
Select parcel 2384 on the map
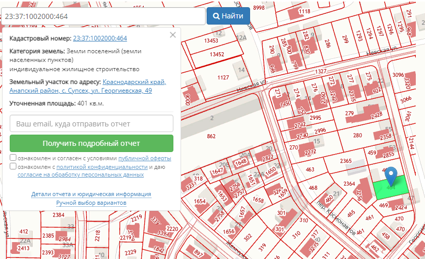[58, 215]
